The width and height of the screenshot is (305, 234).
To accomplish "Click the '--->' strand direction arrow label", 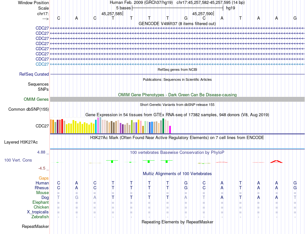I will pyautogui.click(x=46, y=19).
